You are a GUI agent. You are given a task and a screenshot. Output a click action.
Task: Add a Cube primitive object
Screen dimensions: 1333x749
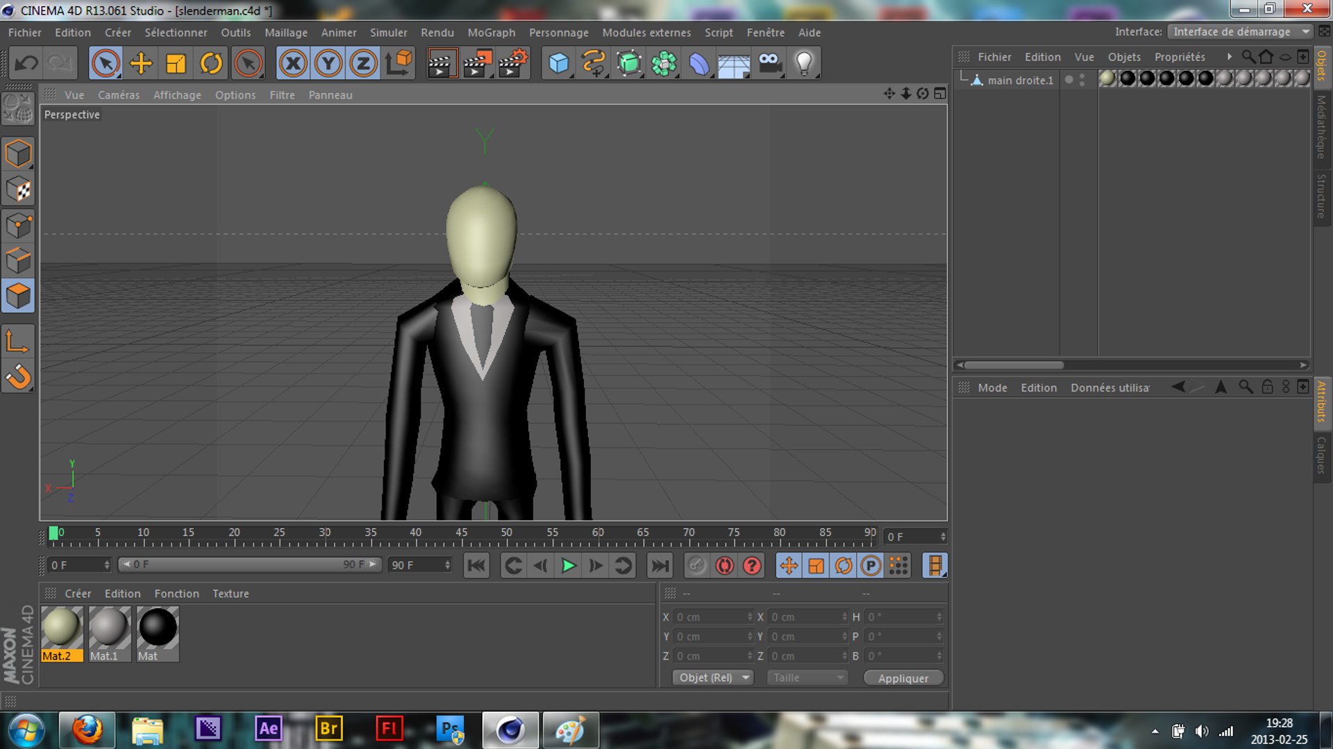coord(559,64)
